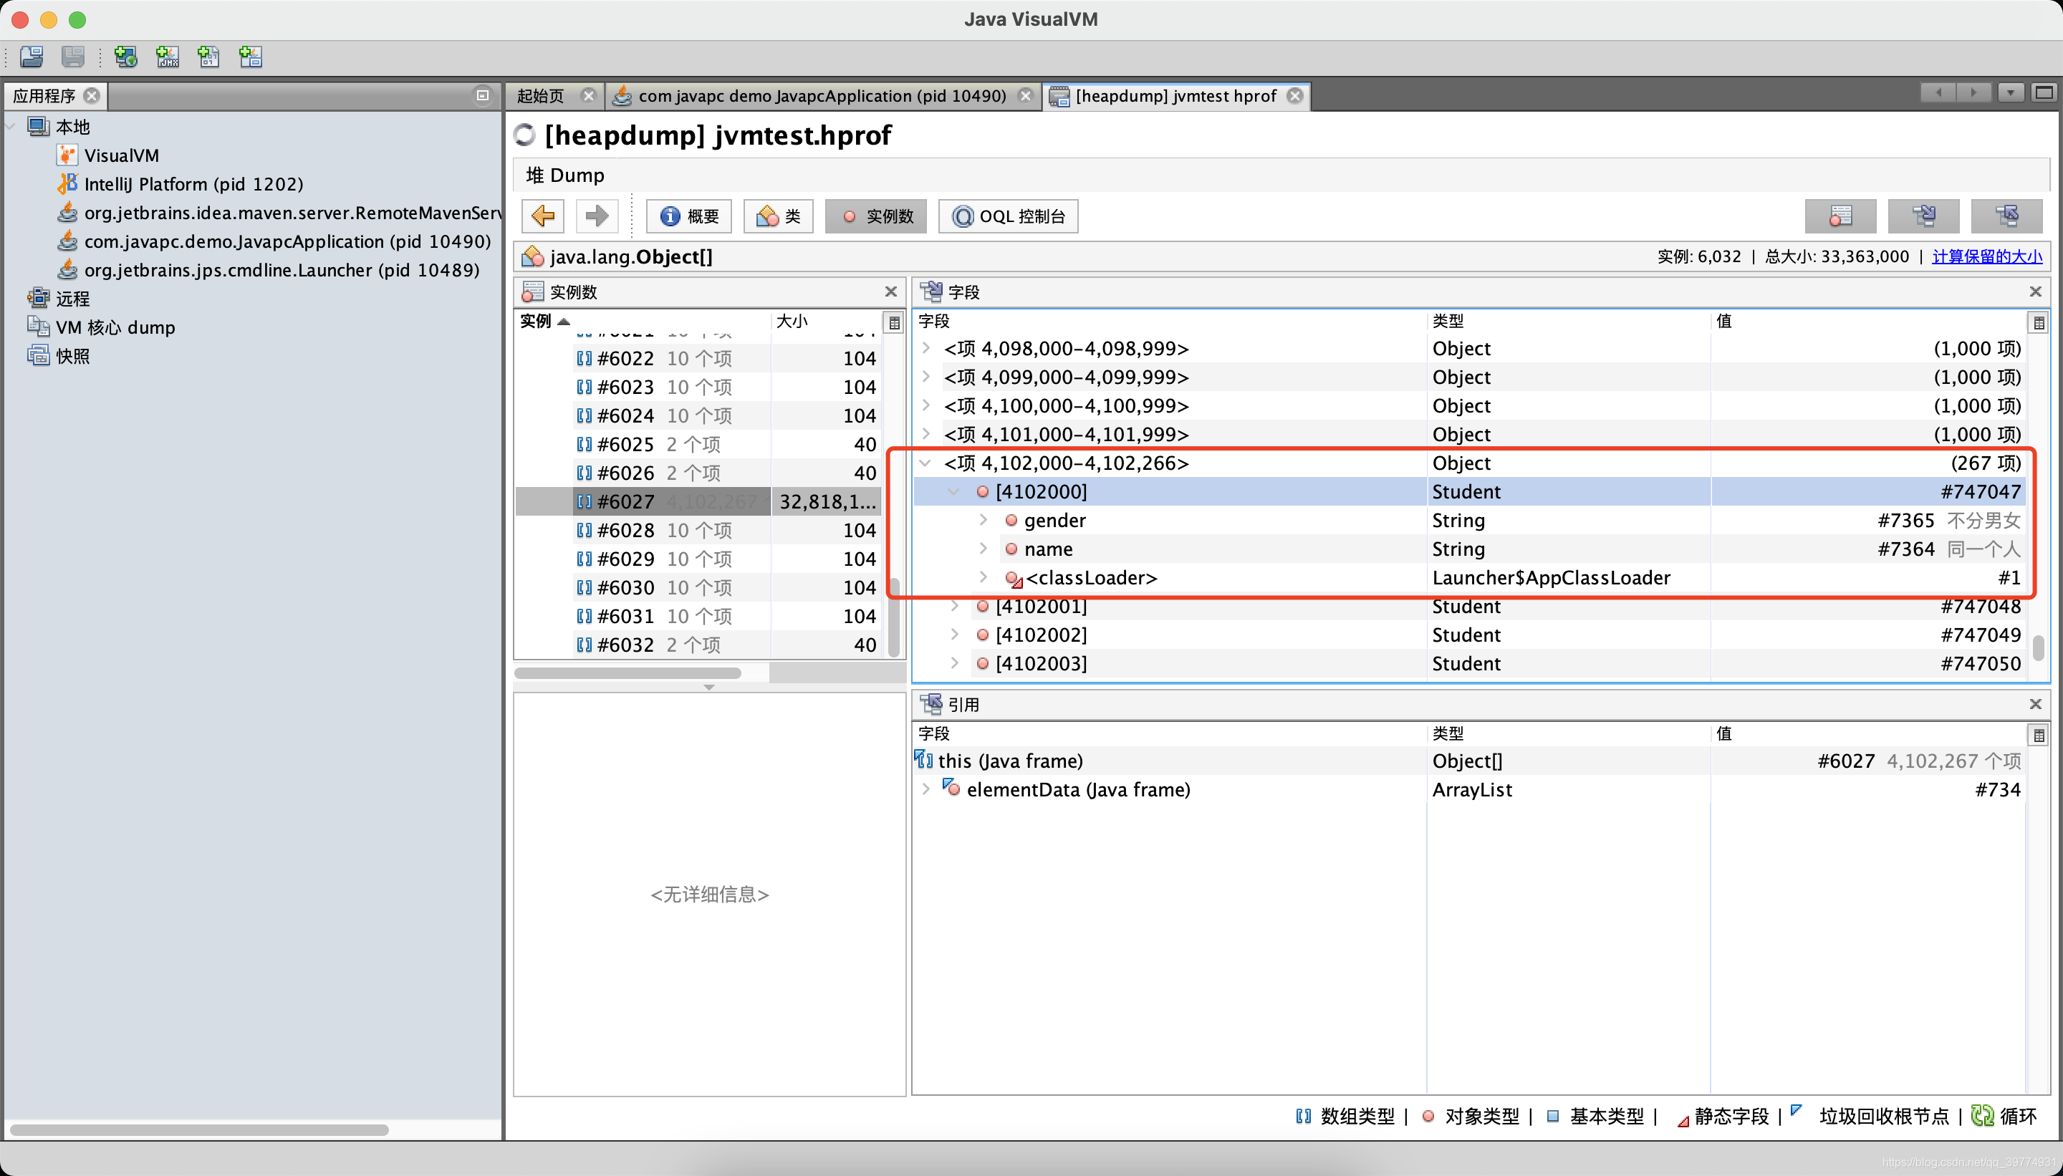
Task: Click the fields table column chooser icon
Action: coord(2039,322)
